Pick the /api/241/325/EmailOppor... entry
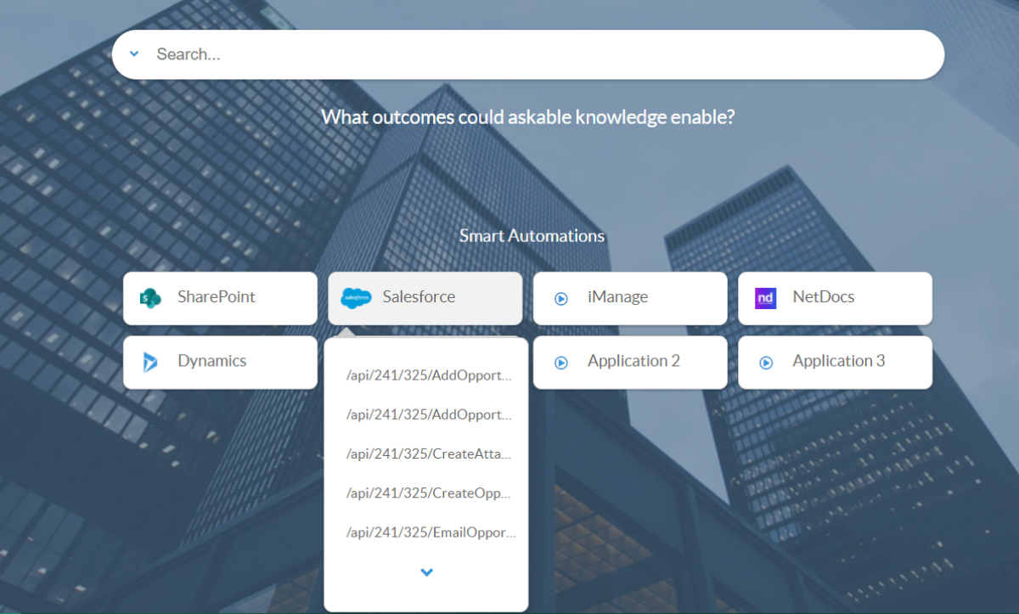Screen dimensions: 1019x614 point(429,532)
